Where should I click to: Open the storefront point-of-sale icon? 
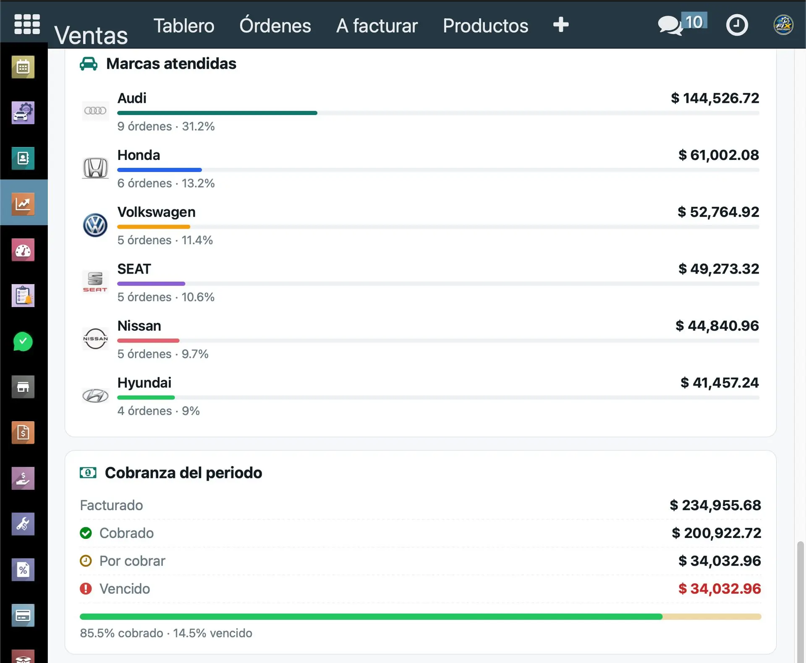point(23,387)
